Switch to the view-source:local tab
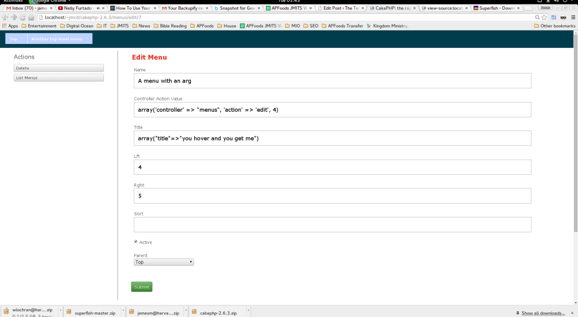The height and width of the screenshot is (317, 578). pyautogui.click(x=445, y=8)
